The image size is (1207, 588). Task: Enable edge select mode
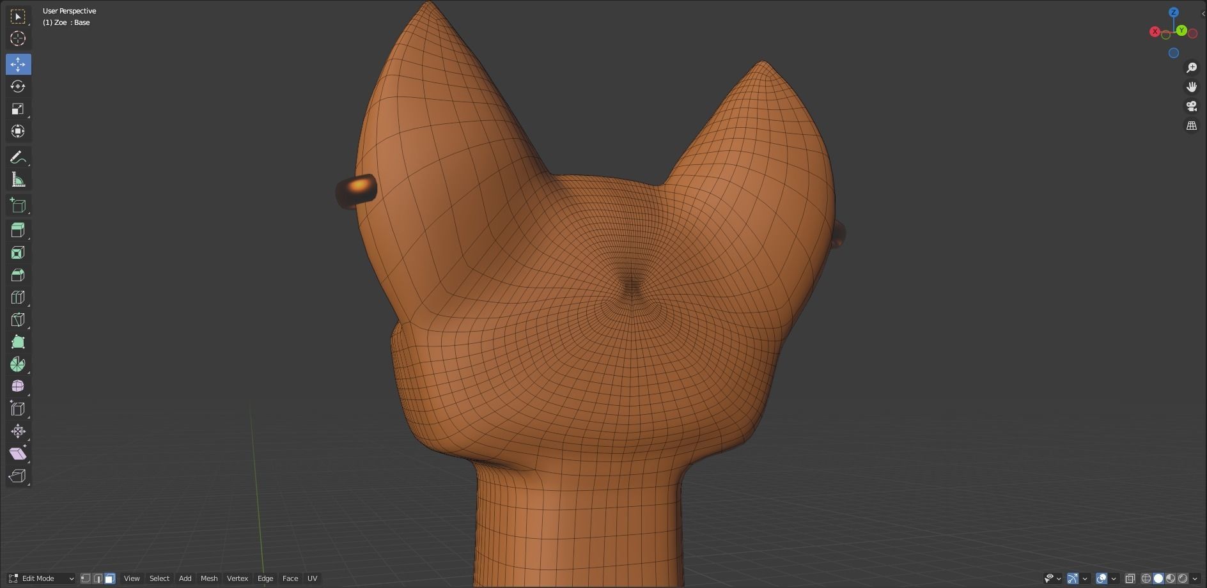click(x=98, y=578)
